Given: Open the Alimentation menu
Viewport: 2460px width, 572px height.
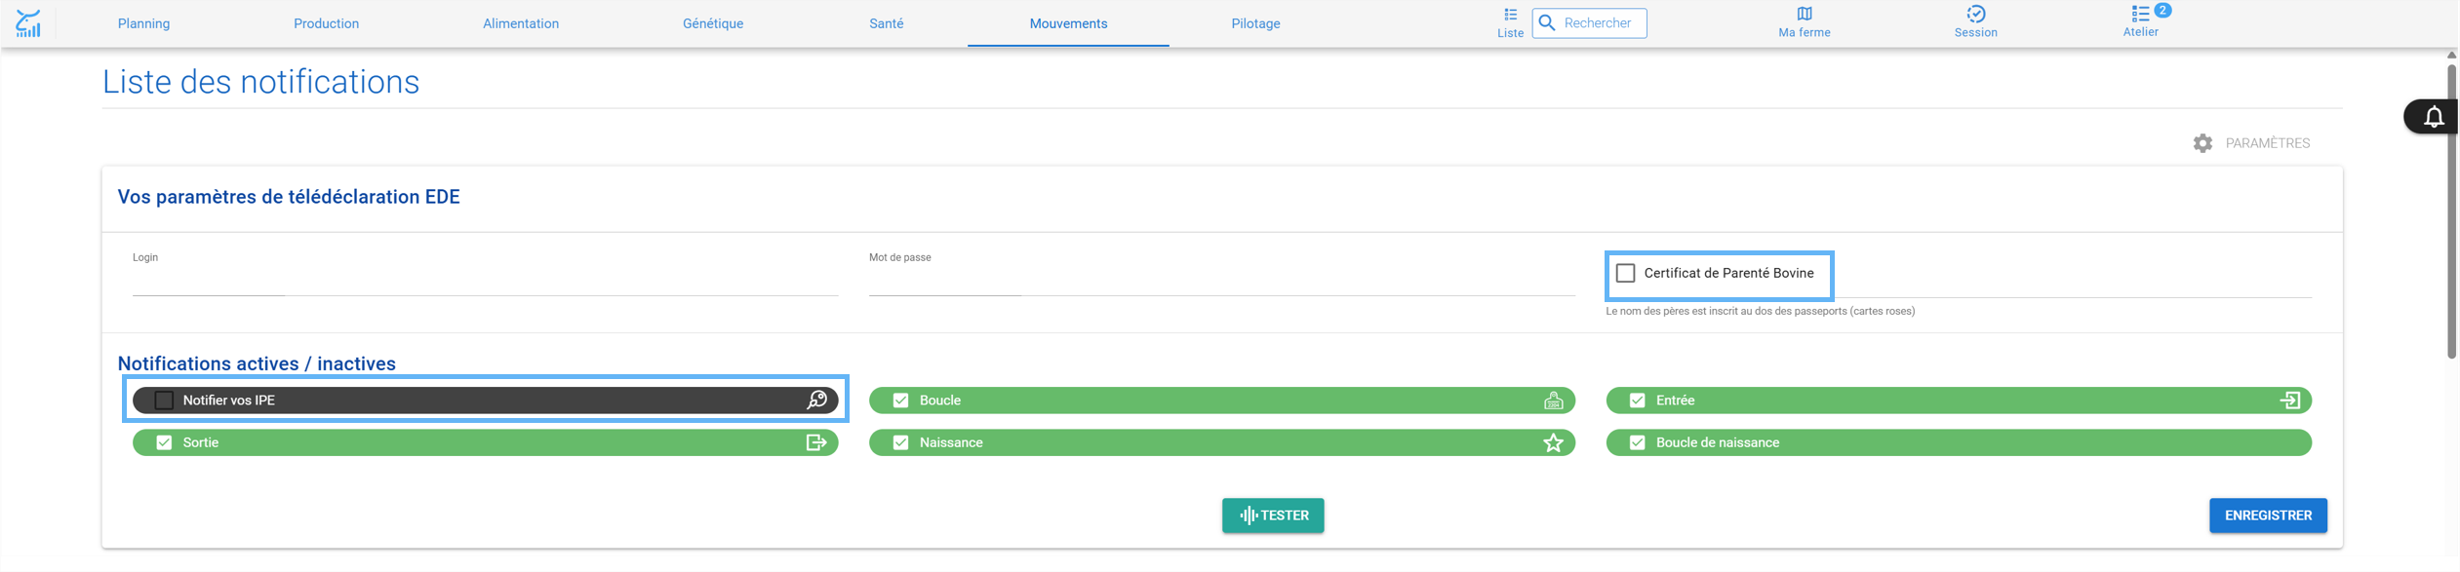Looking at the screenshot, I should pyautogui.click(x=521, y=23).
